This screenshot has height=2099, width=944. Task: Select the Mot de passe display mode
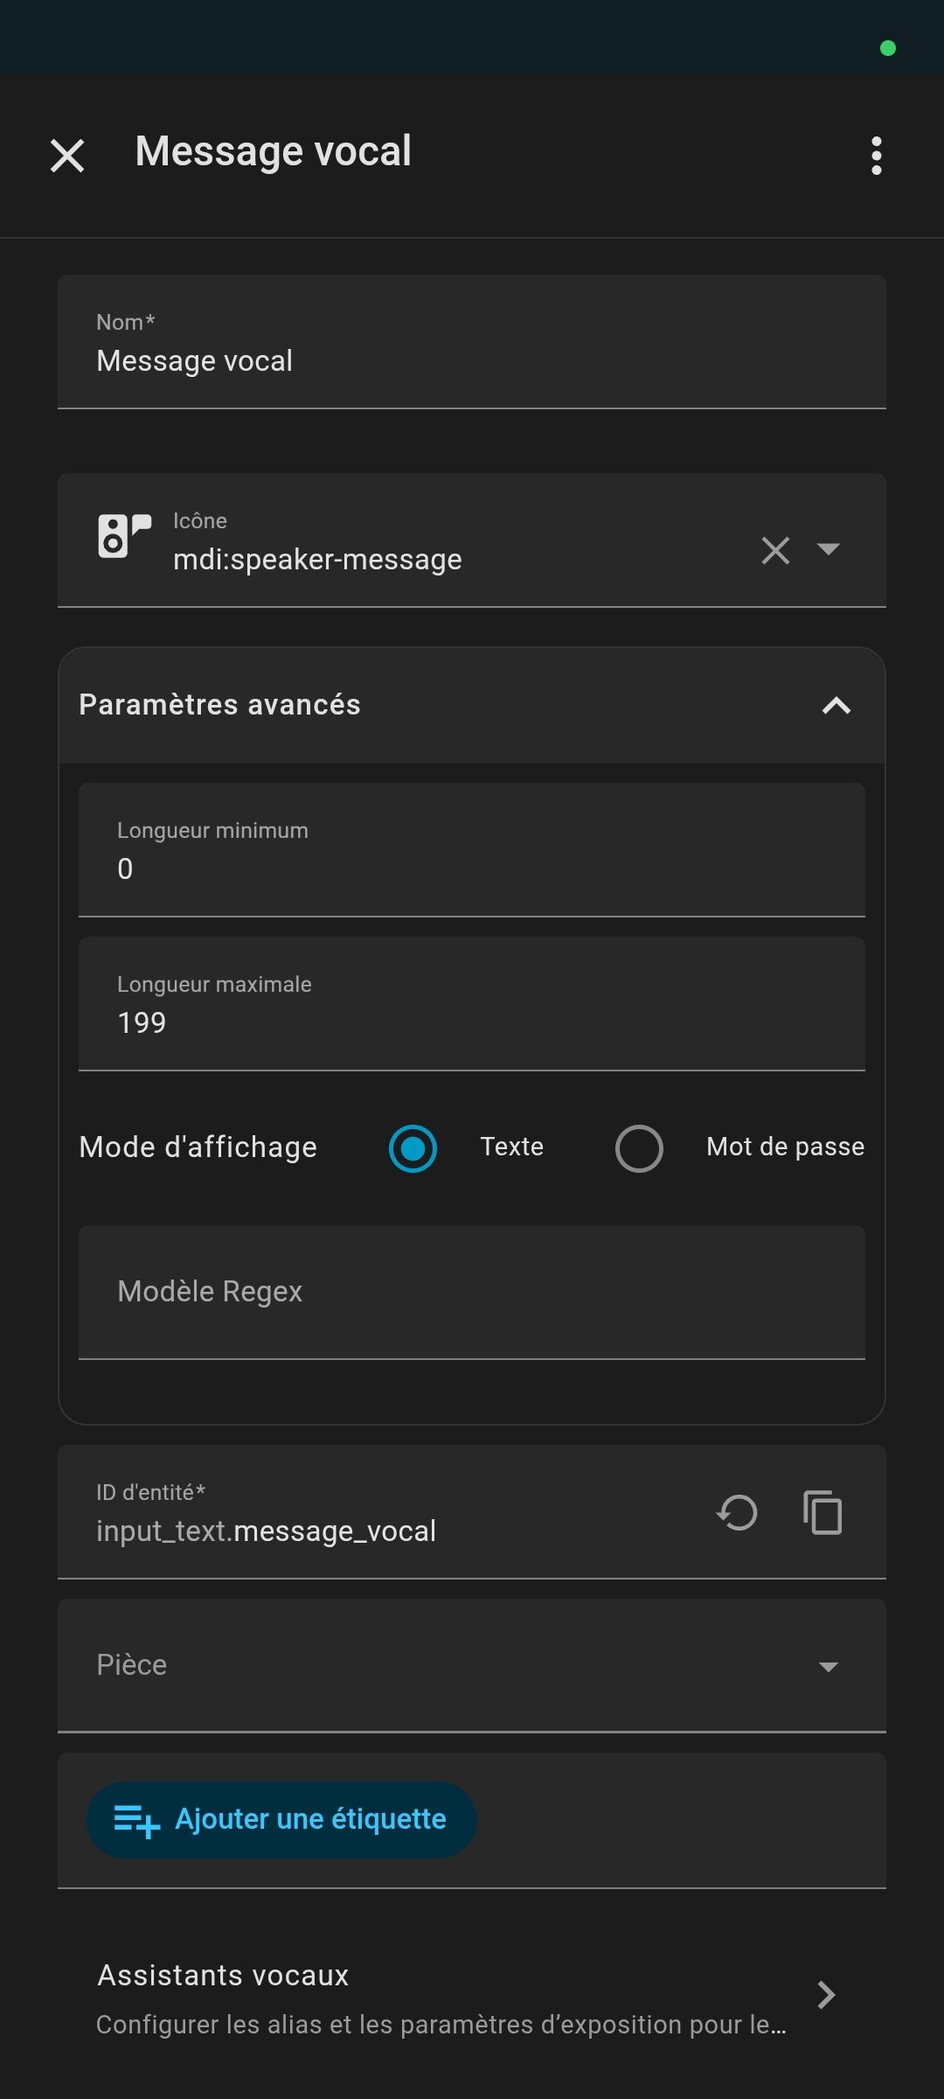click(x=639, y=1148)
